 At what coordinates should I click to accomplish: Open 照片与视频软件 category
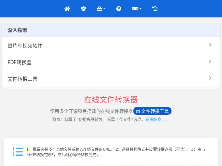pyautogui.click(x=111, y=45)
